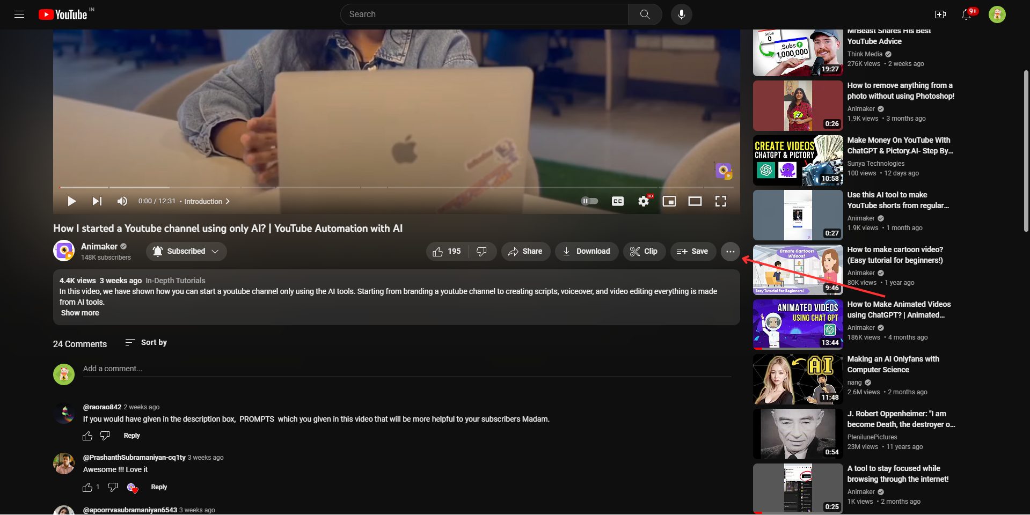Click the video progress bar
This screenshot has height=515, width=1030.
click(x=397, y=187)
